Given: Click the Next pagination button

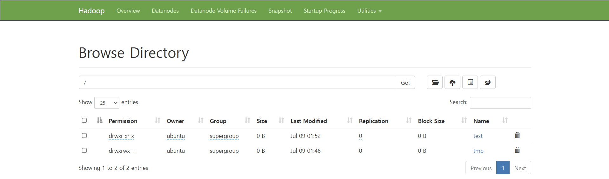Looking at the screenshot, I should click(x=520, y=168).
